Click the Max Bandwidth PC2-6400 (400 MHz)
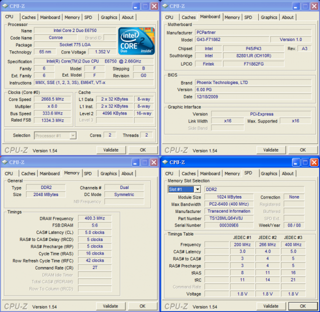320x312 pixels. pyautogui.click(x=229, y=204)
